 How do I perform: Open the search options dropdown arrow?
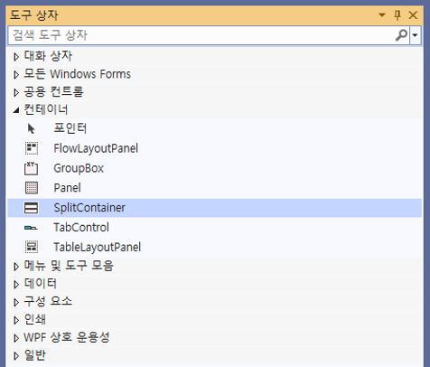pyautogui.click(x=416, y=35)
